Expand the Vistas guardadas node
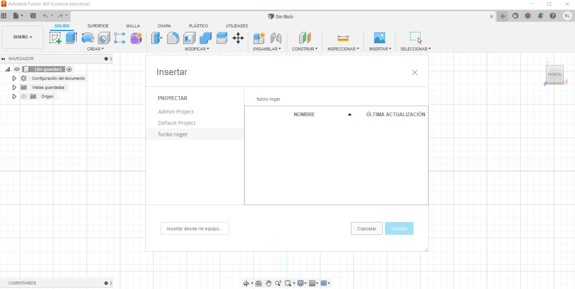This screenshot has width=575, height=289. 14,87
